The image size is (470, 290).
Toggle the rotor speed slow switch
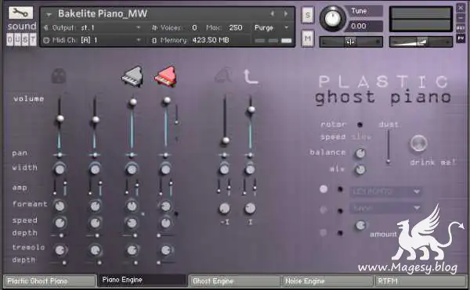pos(361,137)
